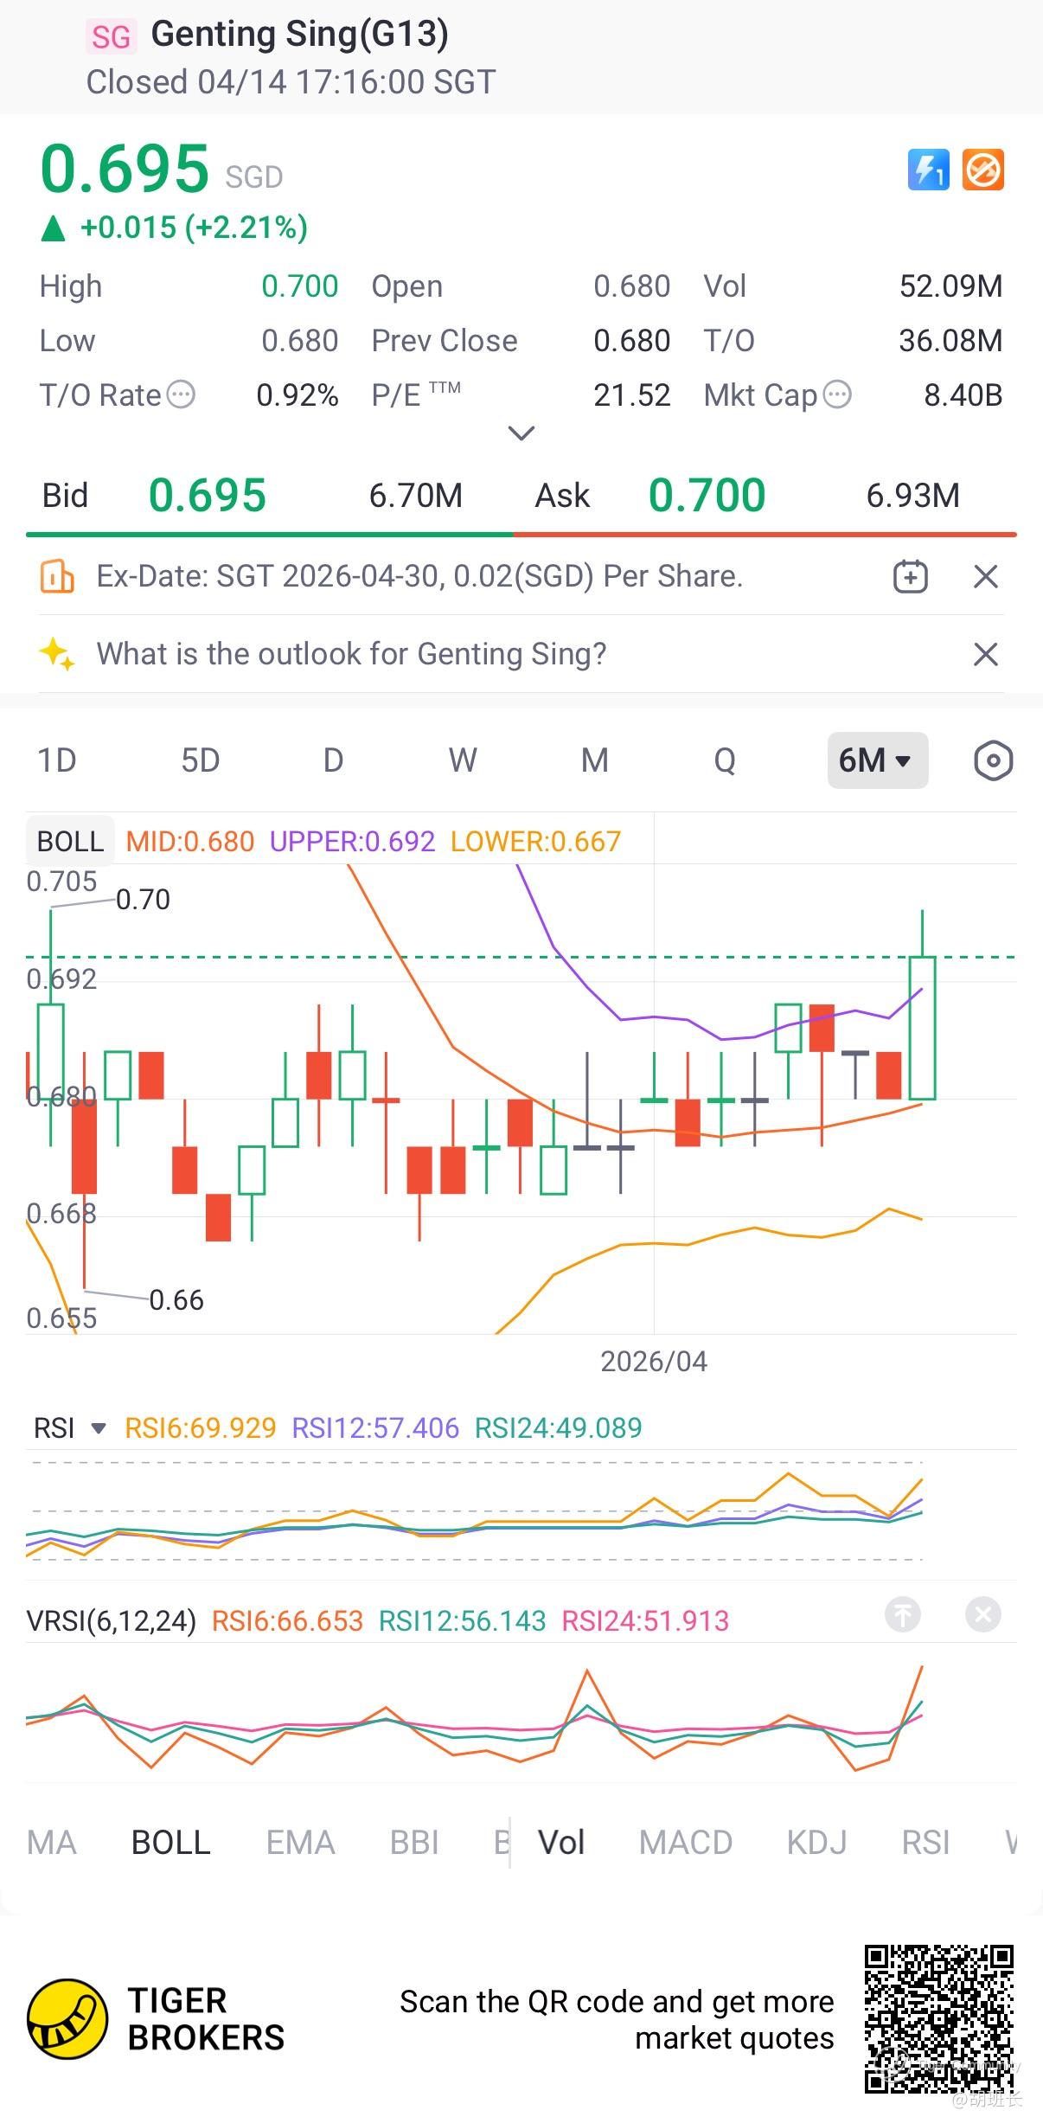The width and height of the screenshot is (1043, 2123).
Task: Tap the Ask price 0.700
Action: 707,496
